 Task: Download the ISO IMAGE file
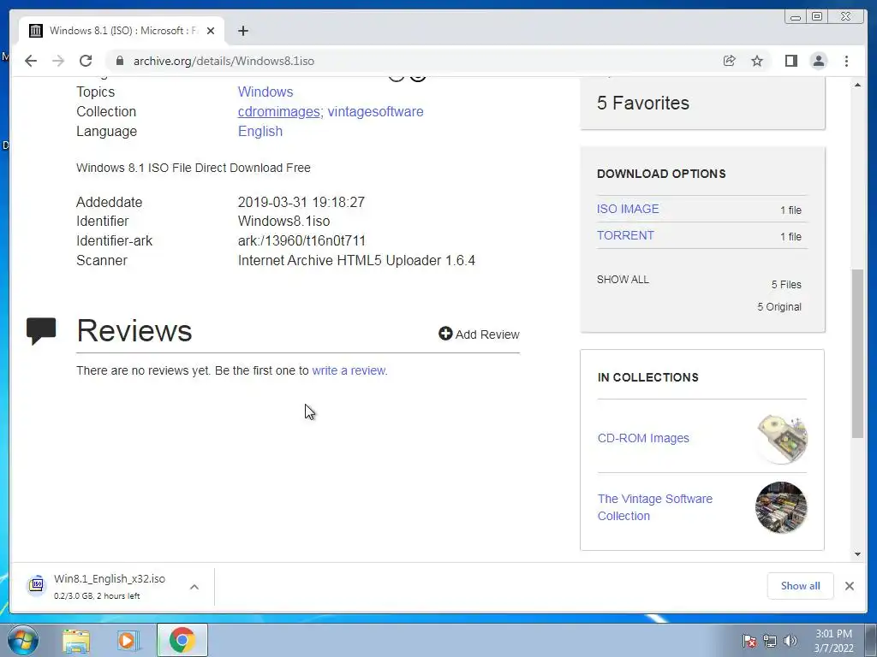[x=628, y=209]
